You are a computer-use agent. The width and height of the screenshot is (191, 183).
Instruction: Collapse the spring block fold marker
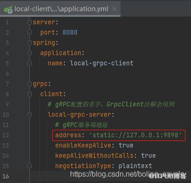[29, 43]
